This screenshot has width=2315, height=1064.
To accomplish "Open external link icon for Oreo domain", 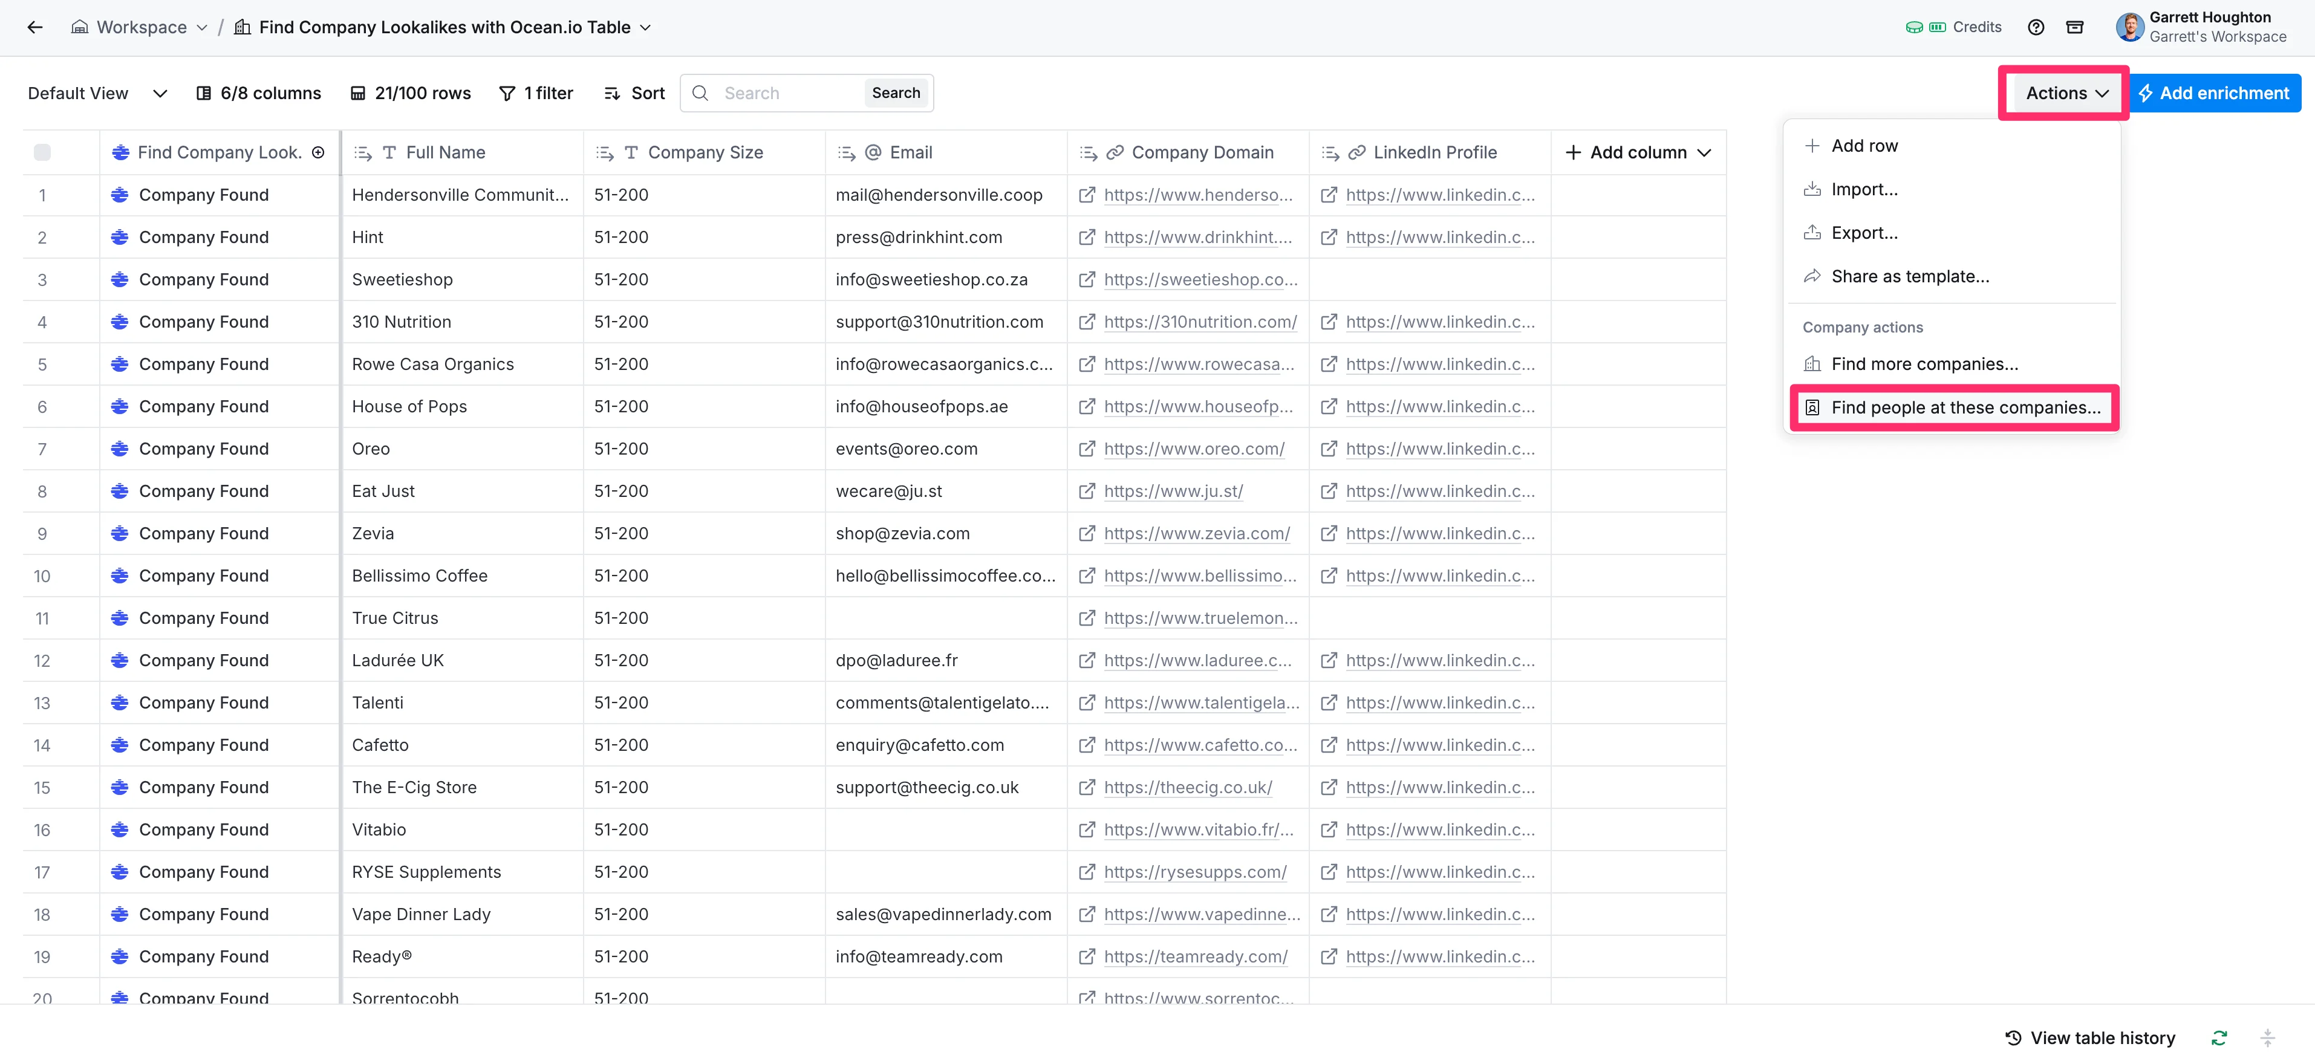I will pyautogui.click(x=1087, y=449).
